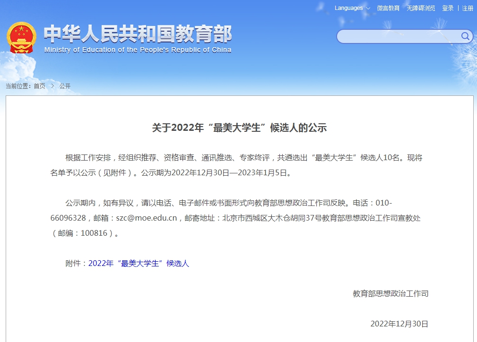This screenshot has width=477, height=342.
Task: Open 公开 breadcrumb section
Action: 65,86
